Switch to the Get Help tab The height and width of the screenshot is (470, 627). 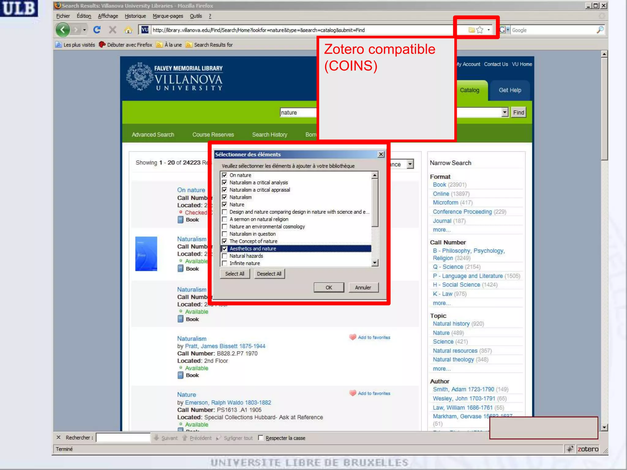(x=510, y=90)
